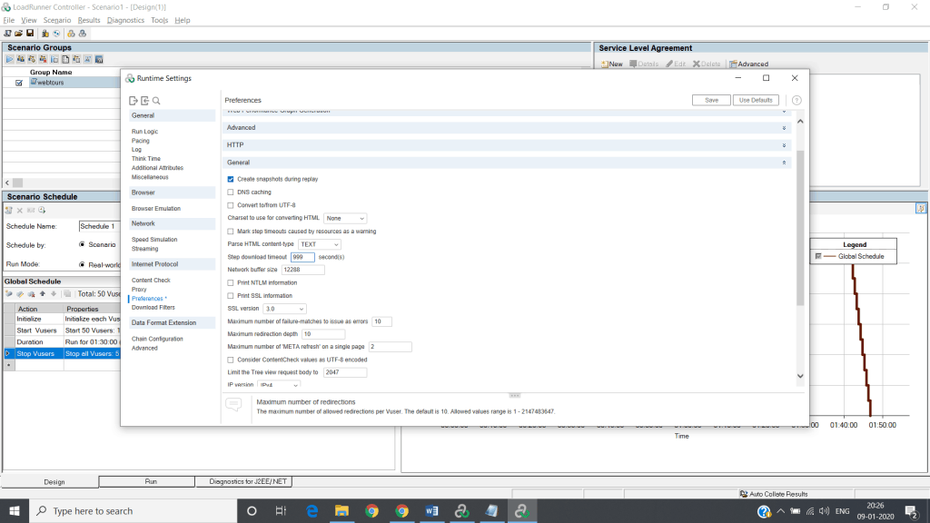
Task: Click the export settings icon in Runtime Settings
Action: (x=134, y=101)
